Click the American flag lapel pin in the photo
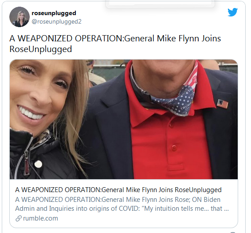 223,104
